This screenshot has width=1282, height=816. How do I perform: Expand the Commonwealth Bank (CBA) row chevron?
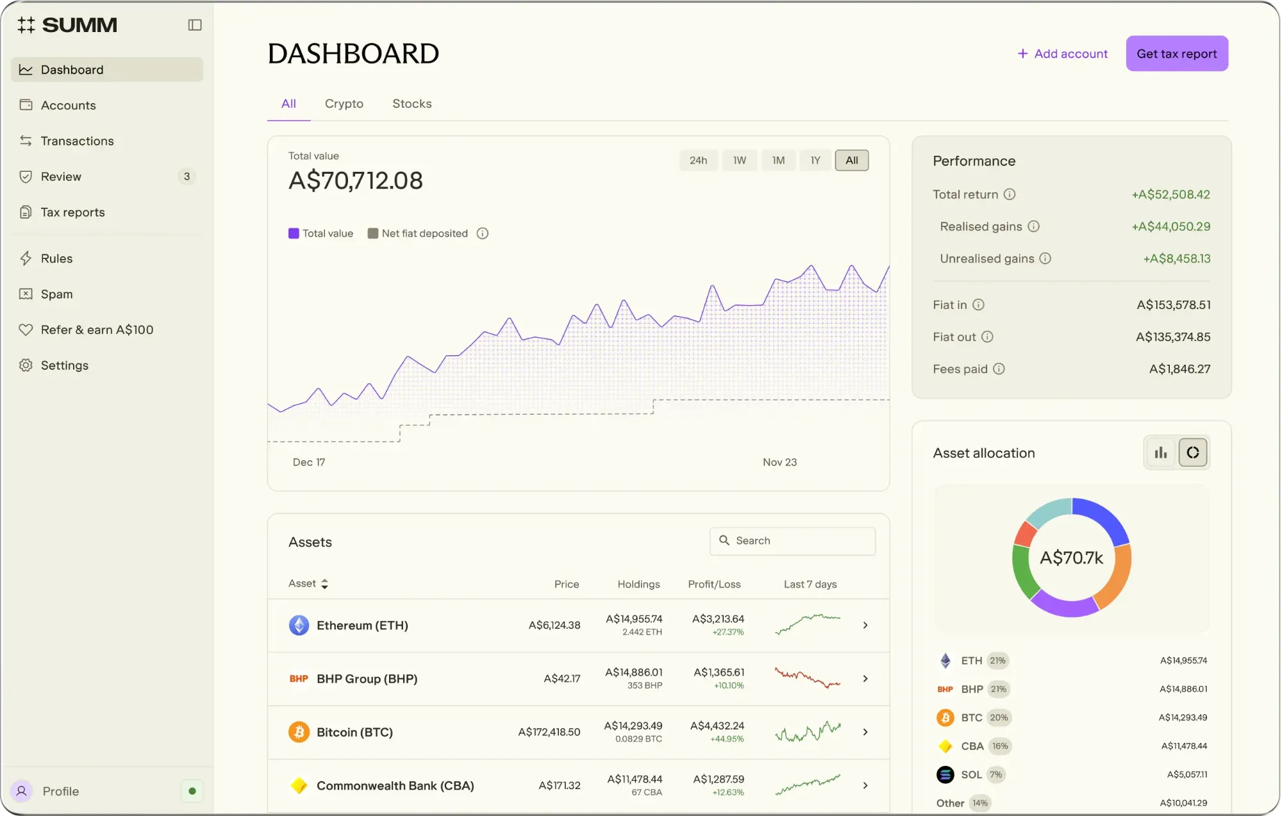point(865,785)
